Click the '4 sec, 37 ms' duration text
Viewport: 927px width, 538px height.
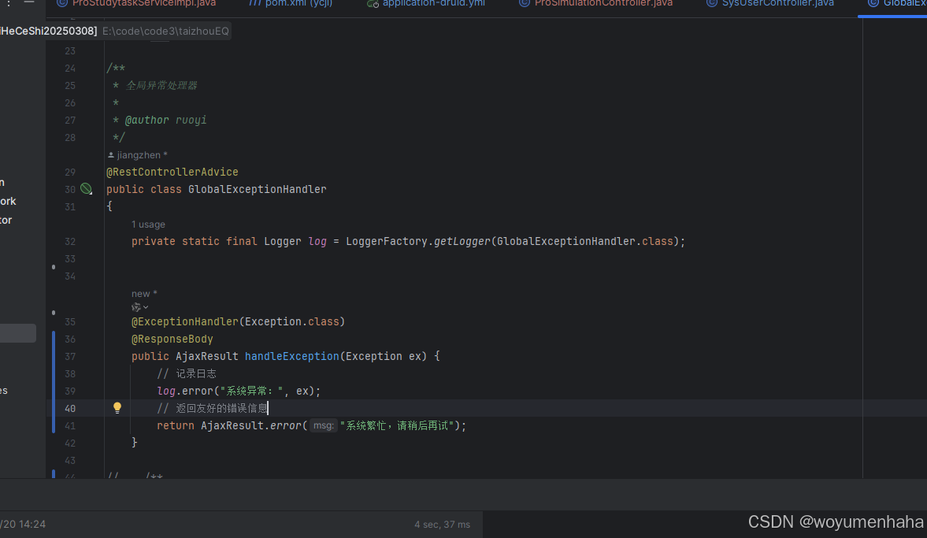(442, 525)
